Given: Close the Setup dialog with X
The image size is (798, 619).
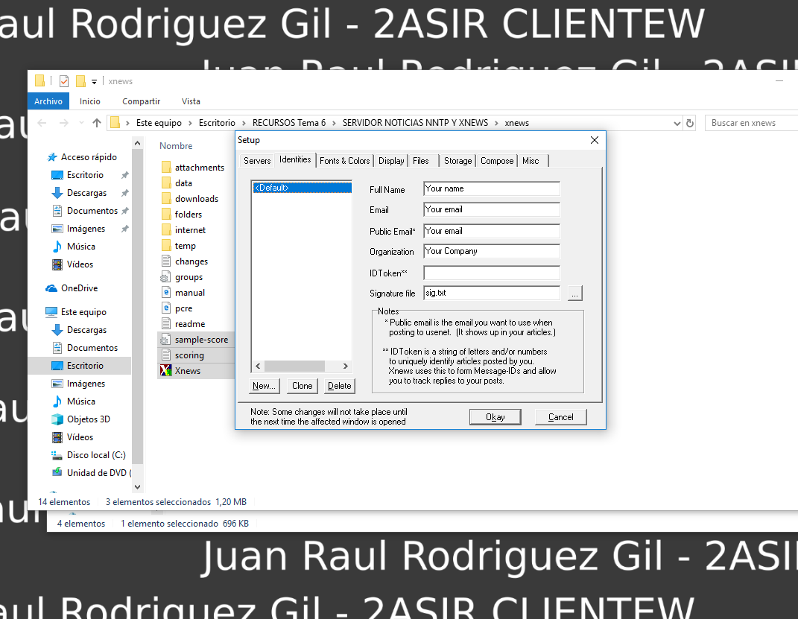Looking at the screenshot, I should (595, 140).
